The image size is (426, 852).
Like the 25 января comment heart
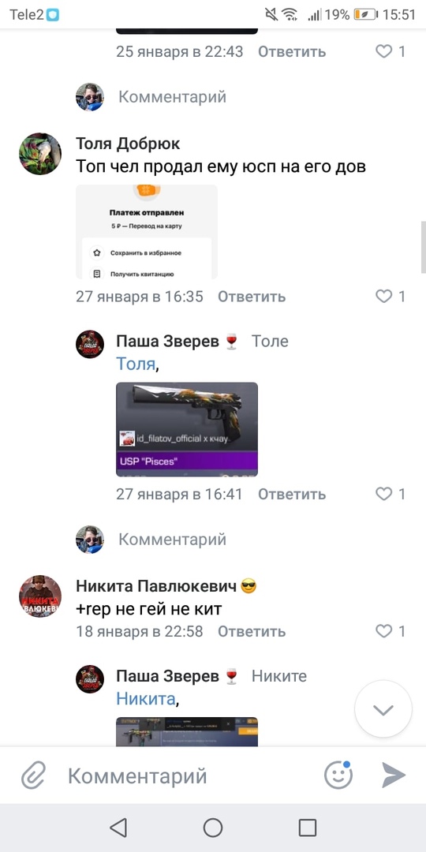click(384, 51)
